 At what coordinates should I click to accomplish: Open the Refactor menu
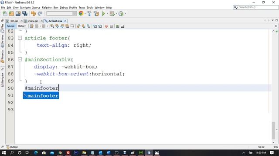click(x=47, y=8)
